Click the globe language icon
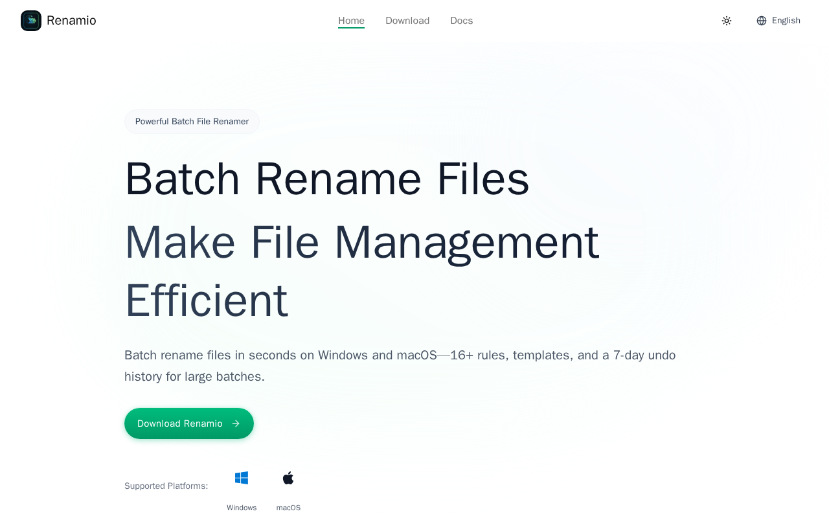 click(x=762, y=21)
